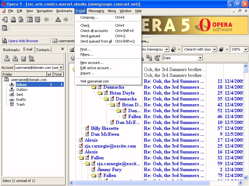This screenshot has height=186, width=249.
Task: Choose Check all accounts menu entry
Action: coord(108,31)
